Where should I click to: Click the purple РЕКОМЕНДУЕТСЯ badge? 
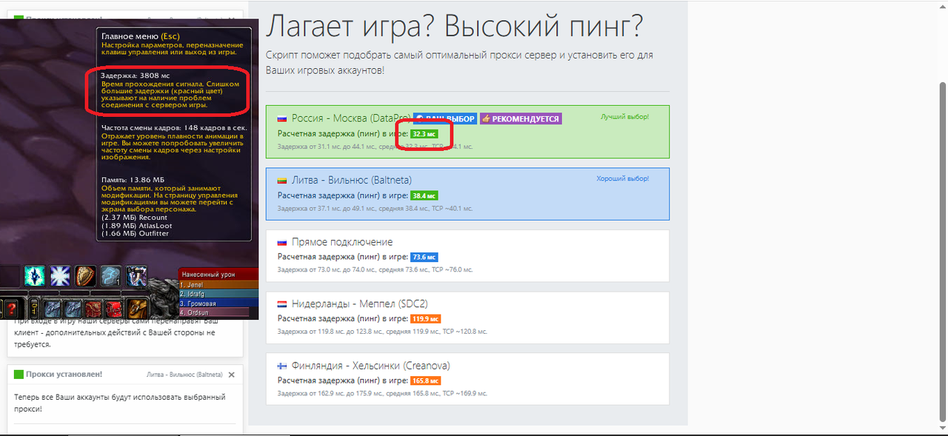click(x=521, y=118)
